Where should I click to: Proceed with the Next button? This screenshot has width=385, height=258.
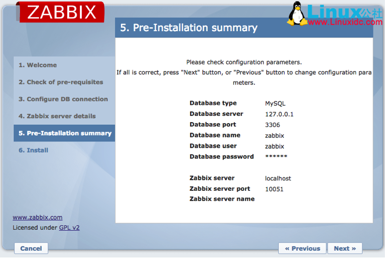345,249
